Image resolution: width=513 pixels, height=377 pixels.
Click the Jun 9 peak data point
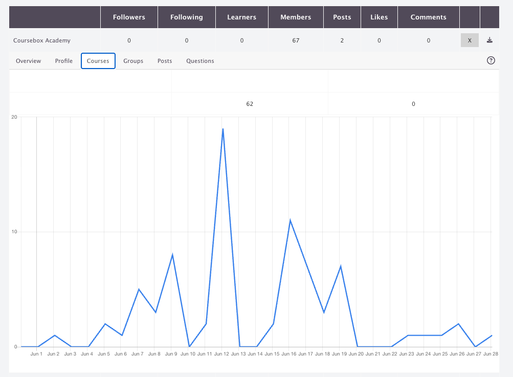(x=172, y=255)
